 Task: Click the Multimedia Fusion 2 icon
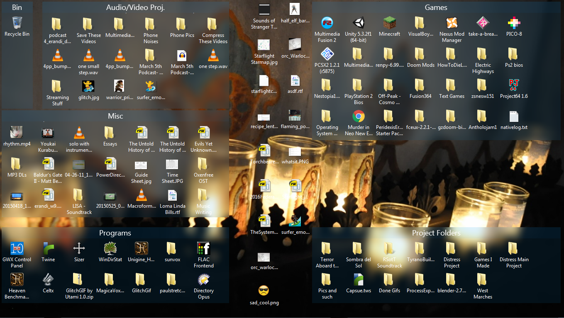[x=327, y=23]
